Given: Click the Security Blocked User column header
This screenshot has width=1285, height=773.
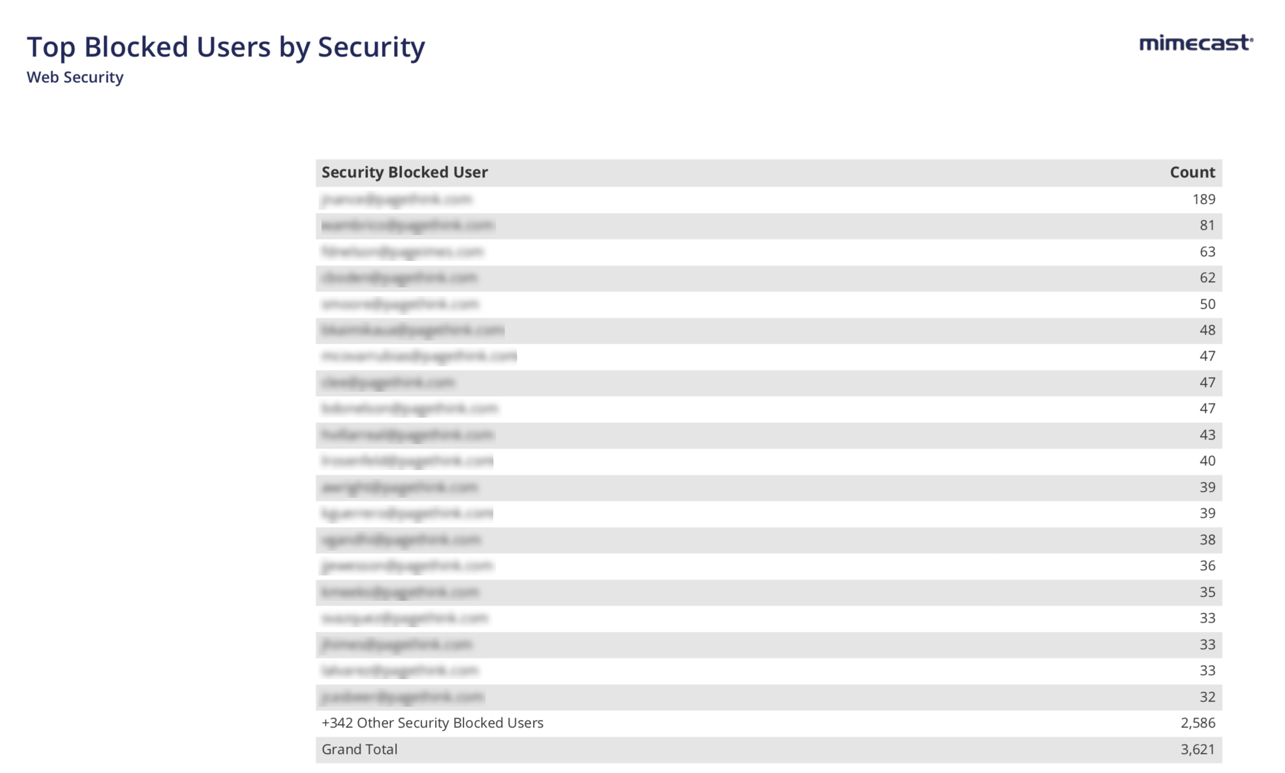Looking at the screenshot, I should click(x=405, y=172).
